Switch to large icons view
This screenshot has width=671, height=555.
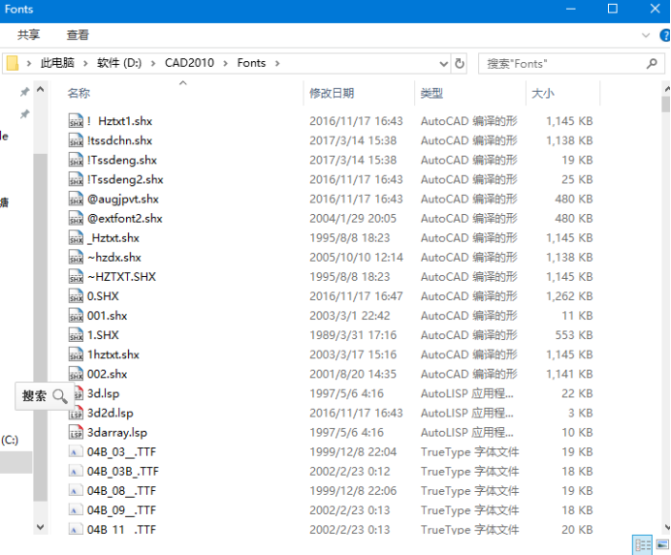pos(662,544)
